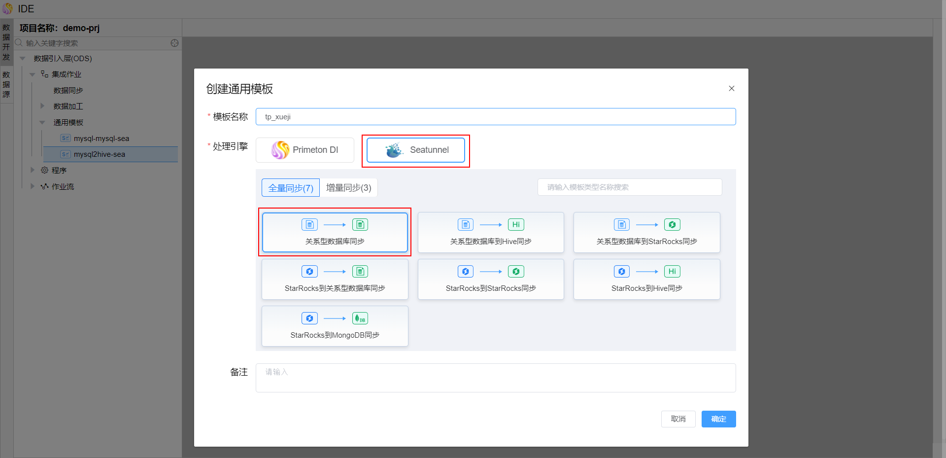Click the mysql-mysql-sea template icon
Screen dimensions: 946x458
tap(65, 138)
